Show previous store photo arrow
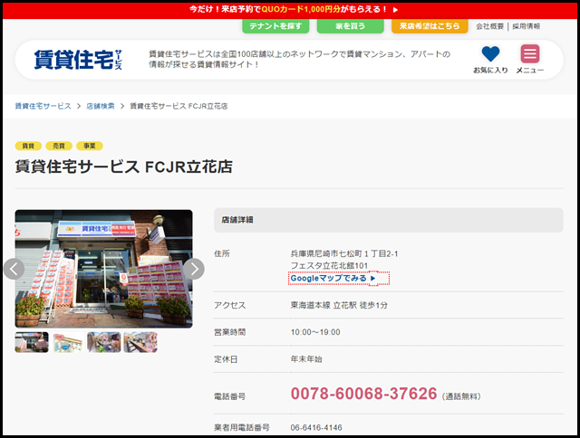 [14, 269]
